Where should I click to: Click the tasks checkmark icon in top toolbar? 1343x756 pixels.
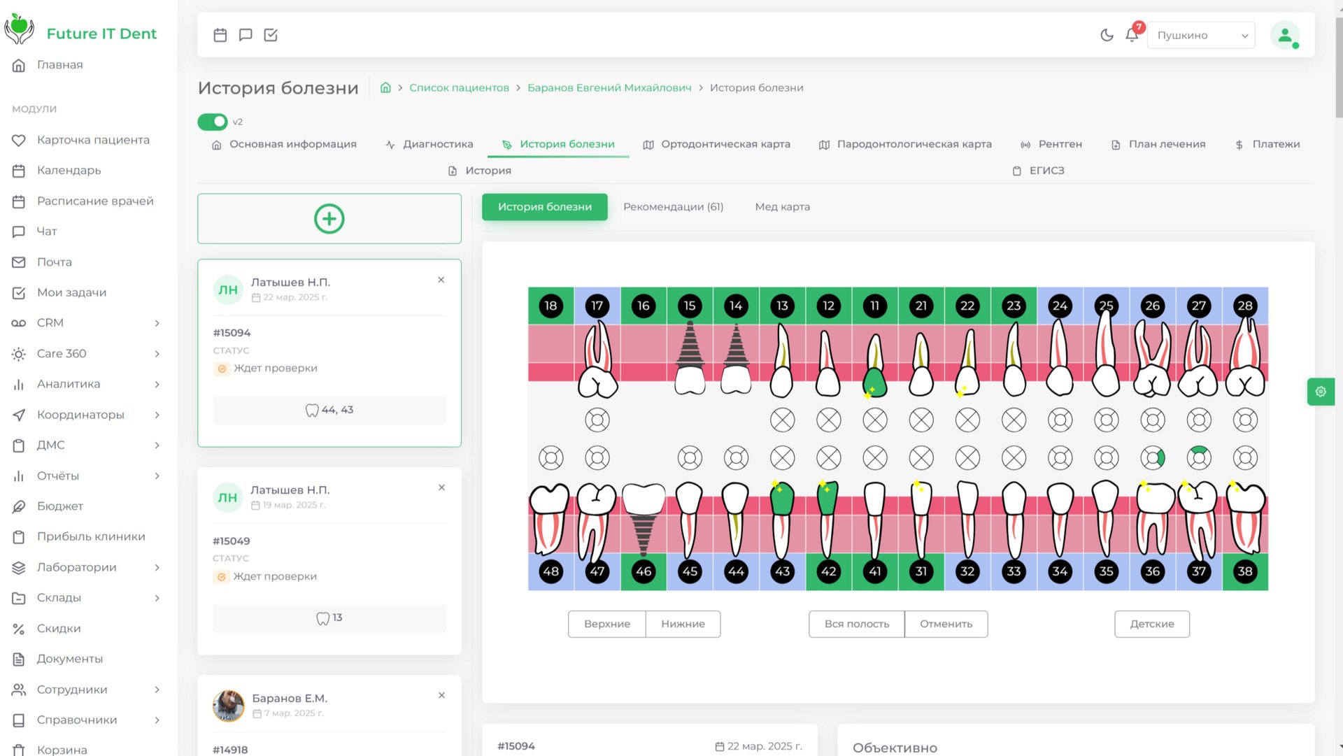(271, 35)
